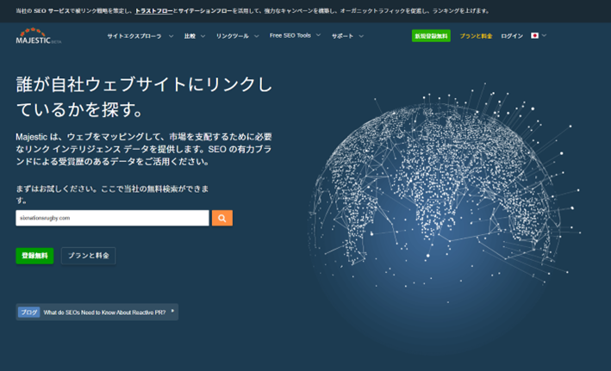Click the Japan flag language icon
This screenshot has height=371, width=611.
[534, 36]
